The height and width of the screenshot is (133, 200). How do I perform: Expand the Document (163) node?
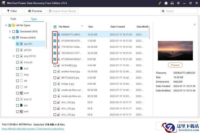click(10, 31)
